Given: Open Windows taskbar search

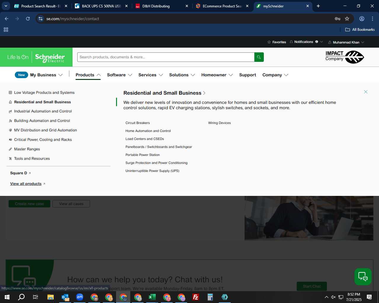Looking at the screenshot, I should (x=21, y=297).
